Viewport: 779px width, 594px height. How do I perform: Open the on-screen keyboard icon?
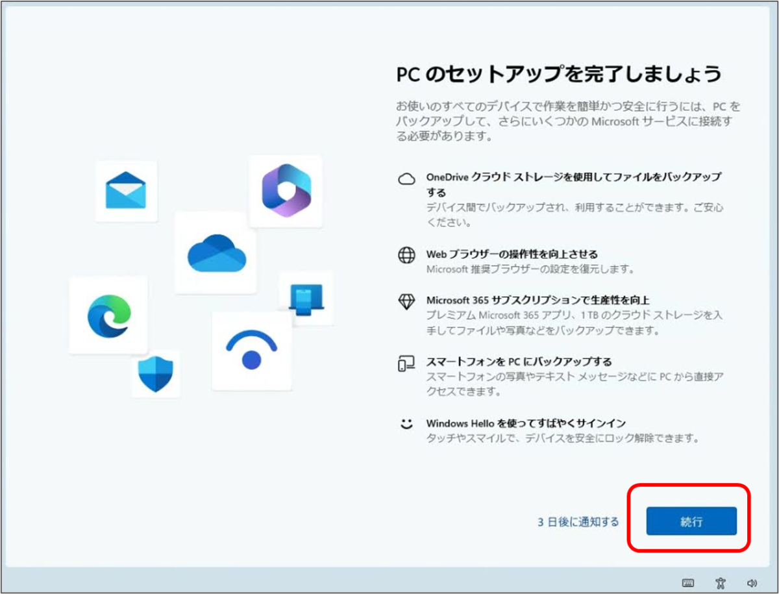(x=689, y=583)
